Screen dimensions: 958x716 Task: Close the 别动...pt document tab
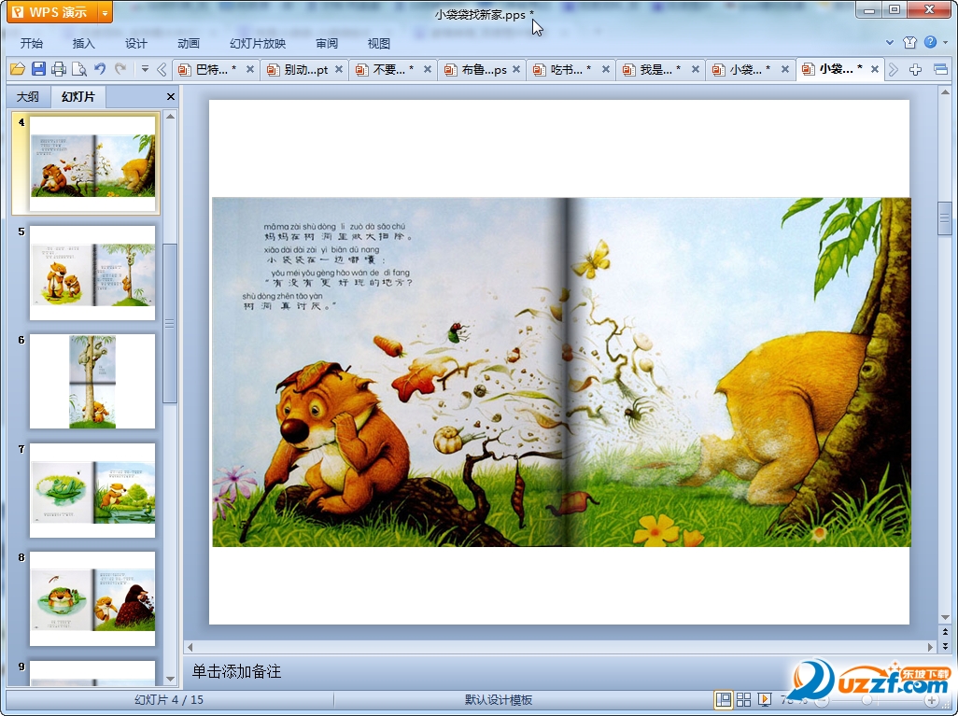(339, 70)
